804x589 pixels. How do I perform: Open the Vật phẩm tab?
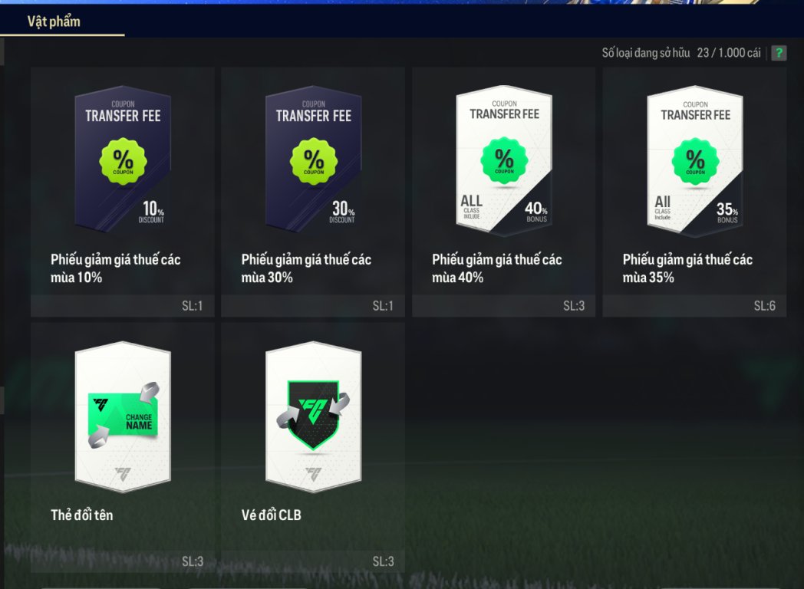(x=54, y=21)
